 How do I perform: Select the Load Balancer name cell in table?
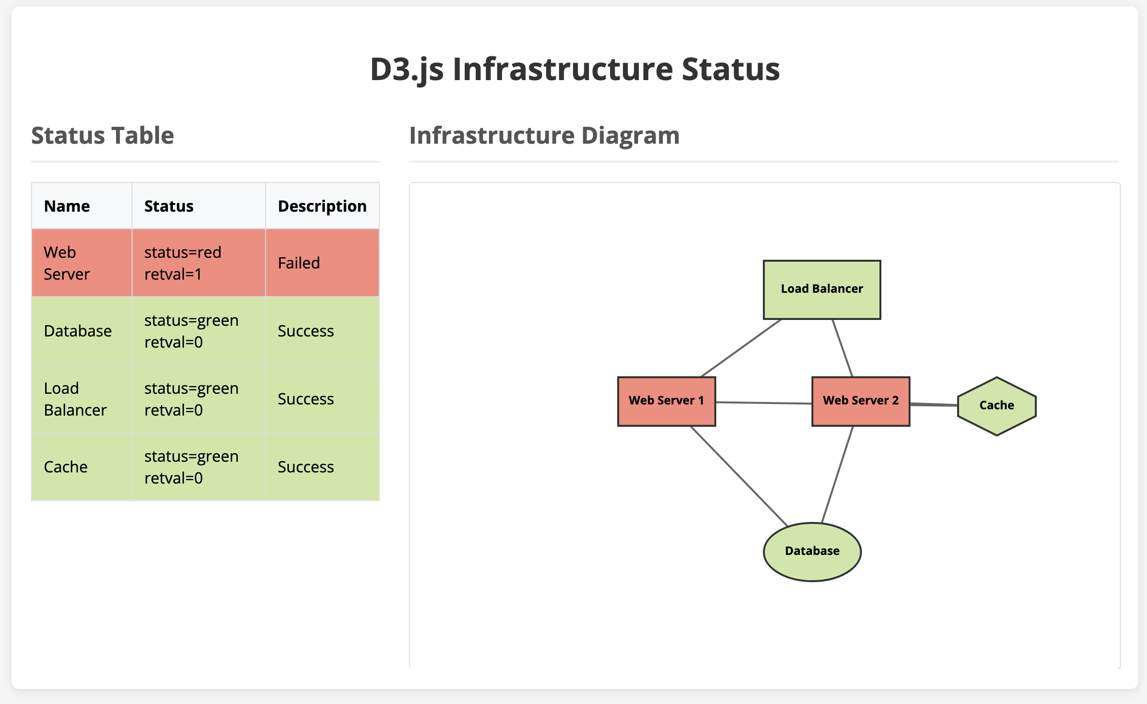click(x=82, y=399)
